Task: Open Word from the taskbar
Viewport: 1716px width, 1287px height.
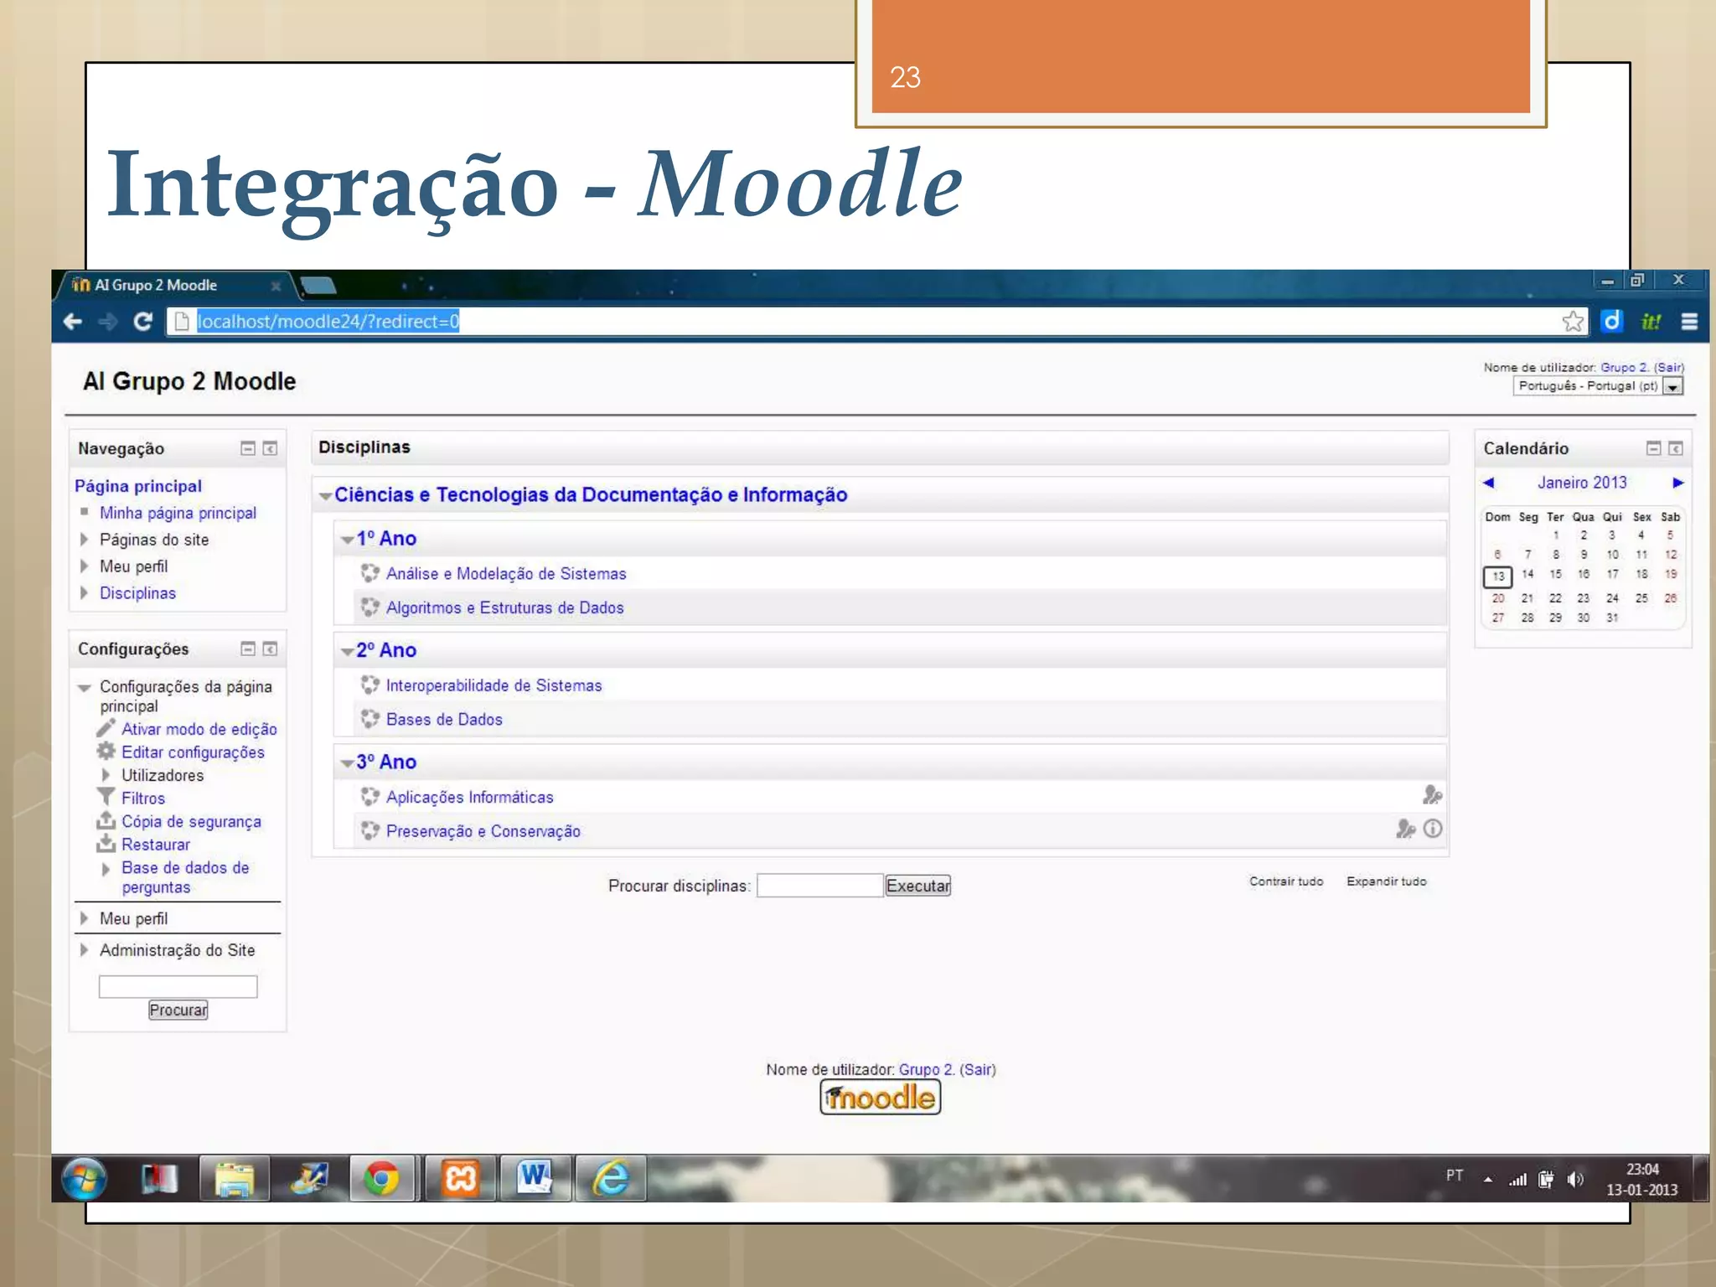Action: (535, 1179)
